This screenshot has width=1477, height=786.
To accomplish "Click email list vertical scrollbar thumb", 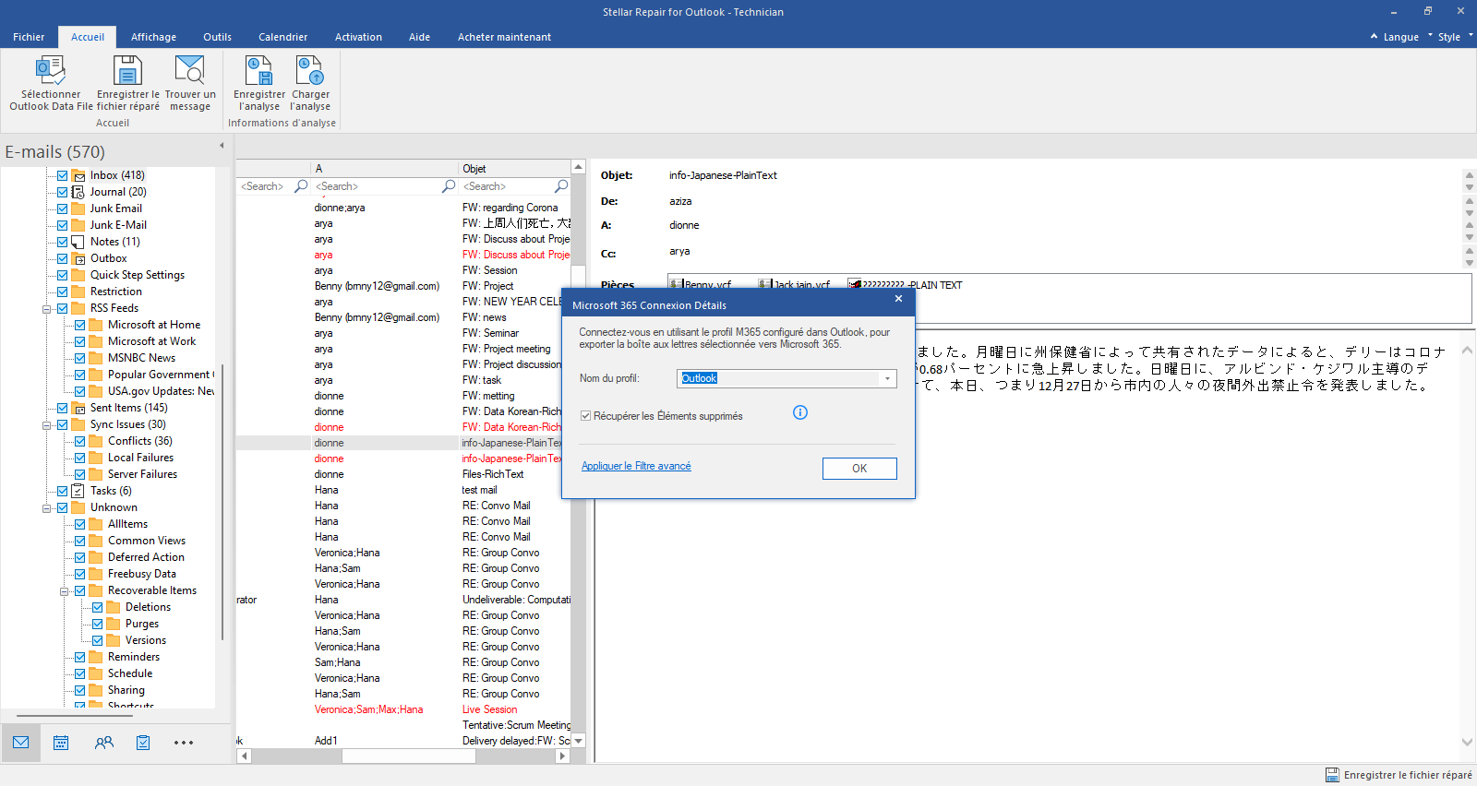I will (579, 277).
